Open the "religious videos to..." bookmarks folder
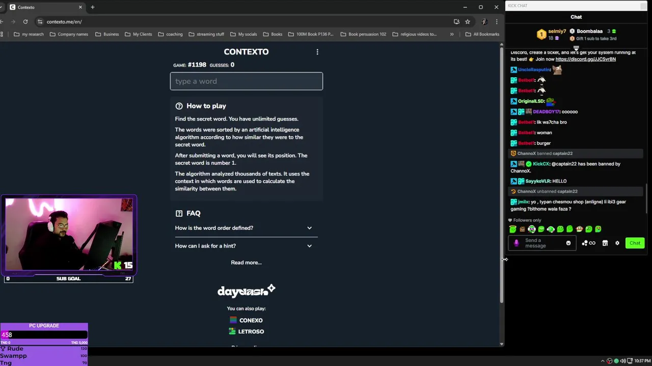Screen dimensions: 652x366 click(414, 34)
